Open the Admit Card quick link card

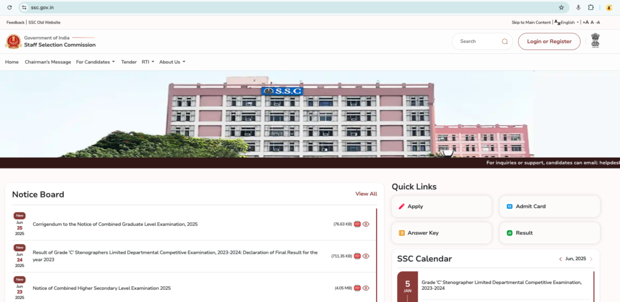pyautogui.click(x=550, y=206)
